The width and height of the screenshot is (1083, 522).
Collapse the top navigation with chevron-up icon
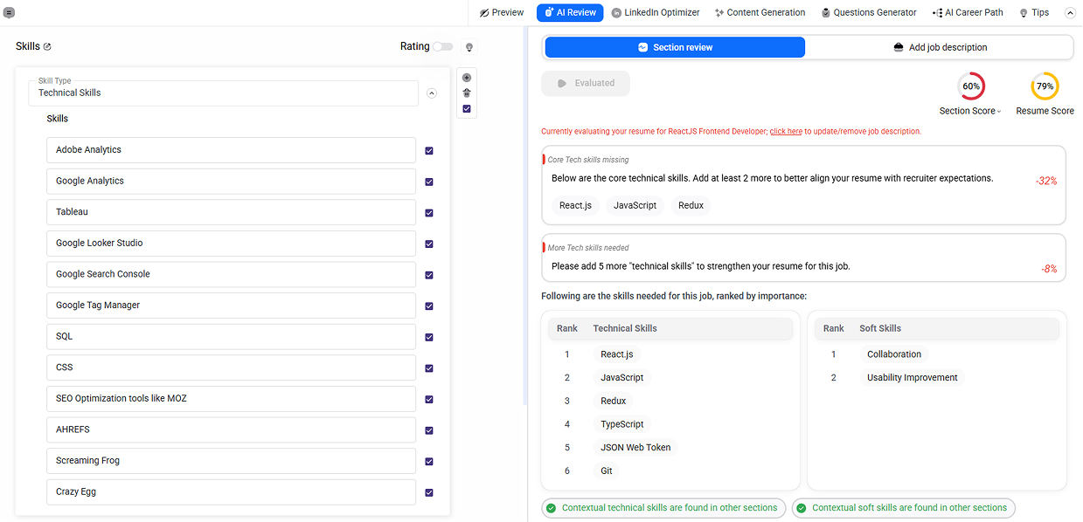coord(1070,12)
